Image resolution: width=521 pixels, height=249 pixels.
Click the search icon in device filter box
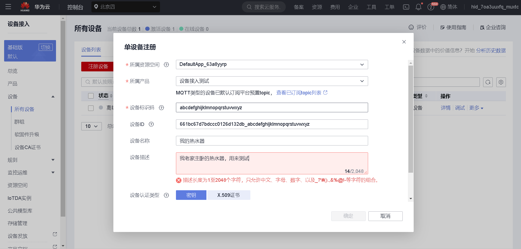click(88, 82)
